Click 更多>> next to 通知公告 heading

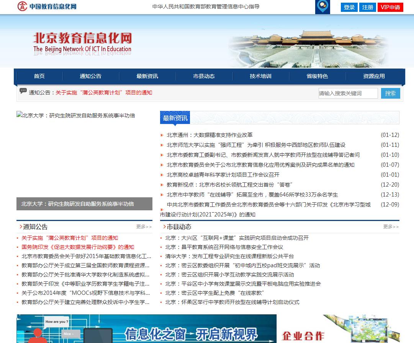[144, 227]
